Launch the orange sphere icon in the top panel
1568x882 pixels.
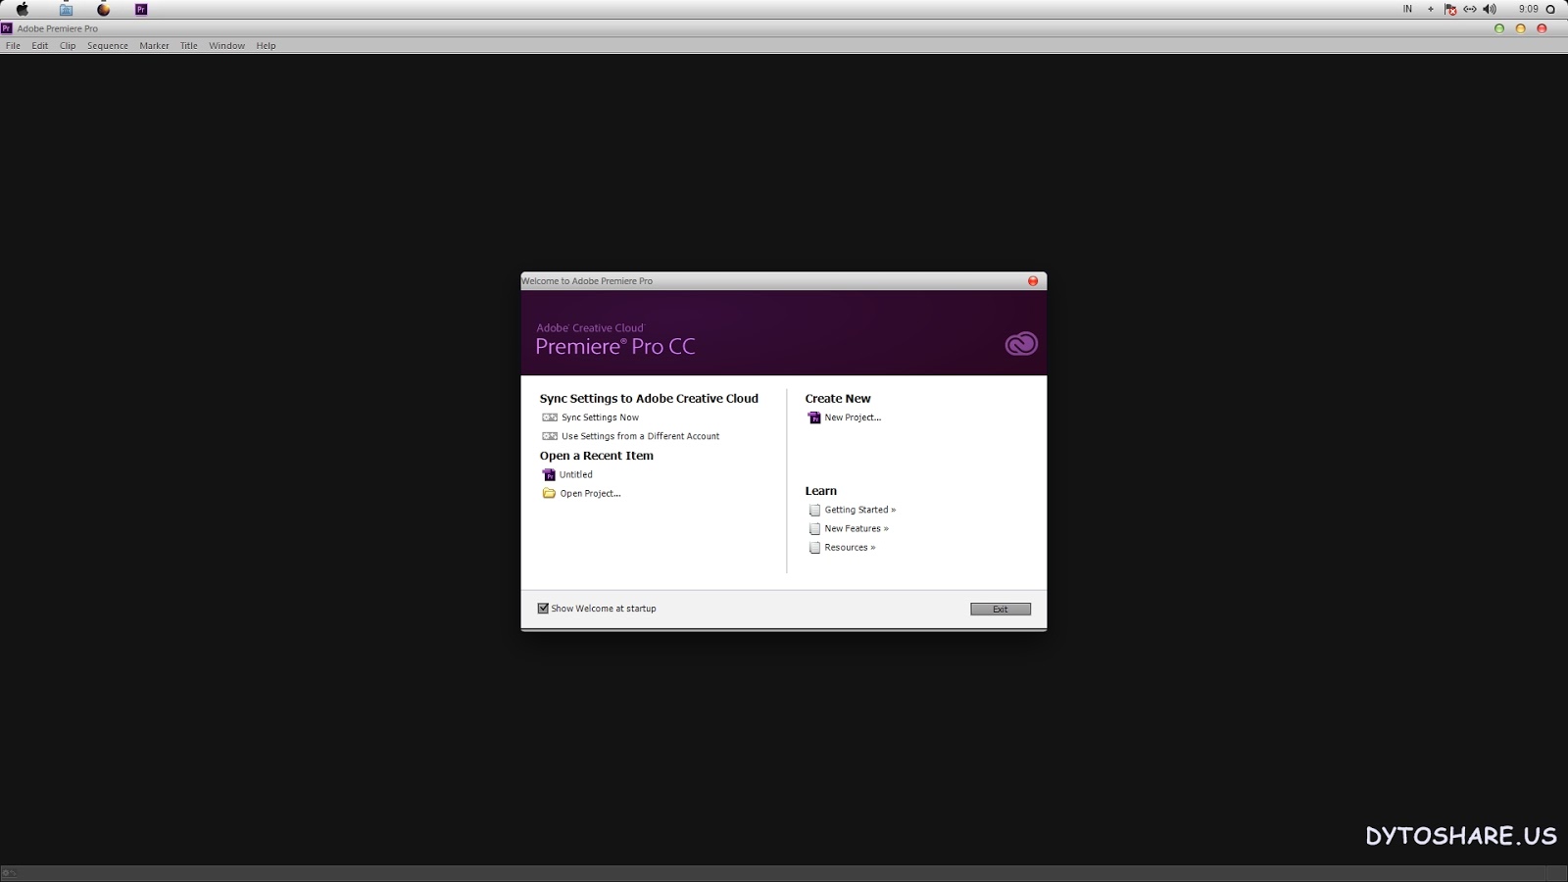pos(103,9)
